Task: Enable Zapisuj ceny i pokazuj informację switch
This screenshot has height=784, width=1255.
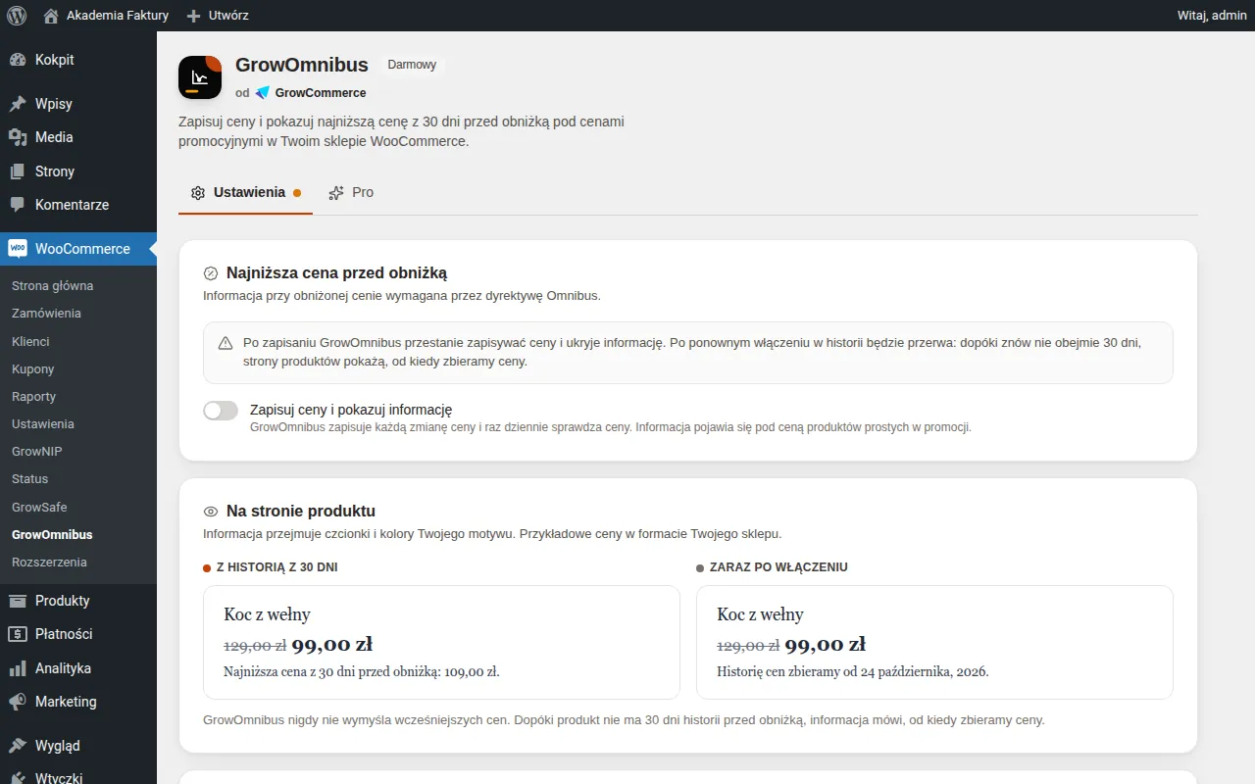Action: click(221, 411)
